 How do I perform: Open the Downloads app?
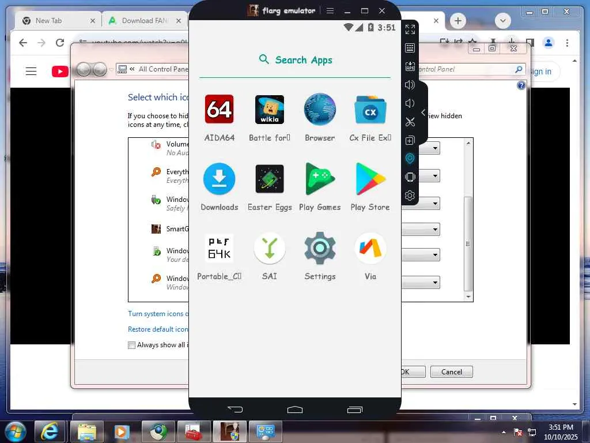click(219, 179)
